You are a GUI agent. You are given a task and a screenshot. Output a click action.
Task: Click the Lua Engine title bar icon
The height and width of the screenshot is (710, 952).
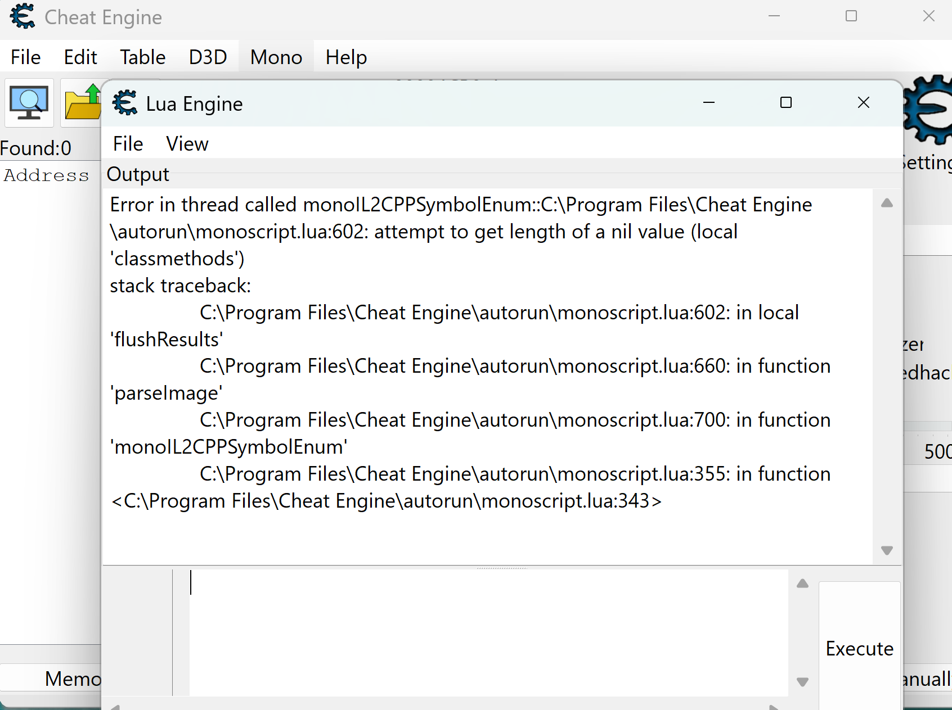click(125, 103)
